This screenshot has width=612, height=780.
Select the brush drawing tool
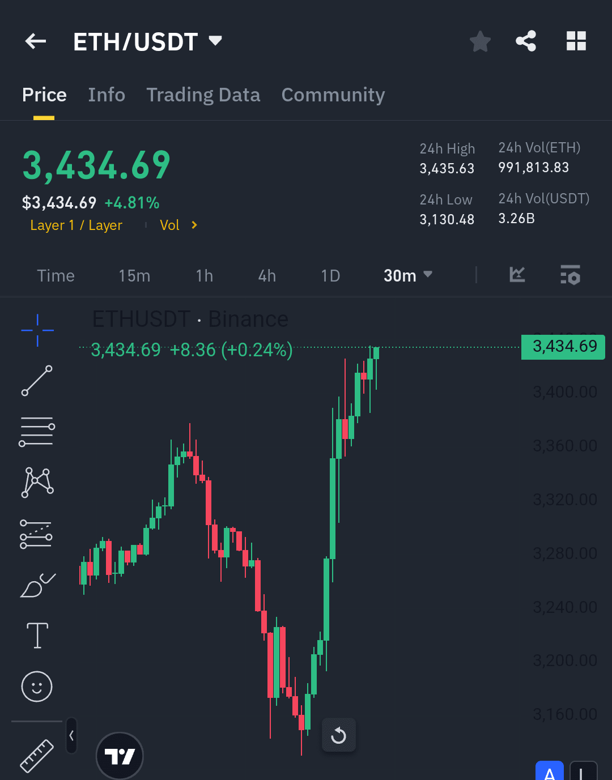point(37,586)
